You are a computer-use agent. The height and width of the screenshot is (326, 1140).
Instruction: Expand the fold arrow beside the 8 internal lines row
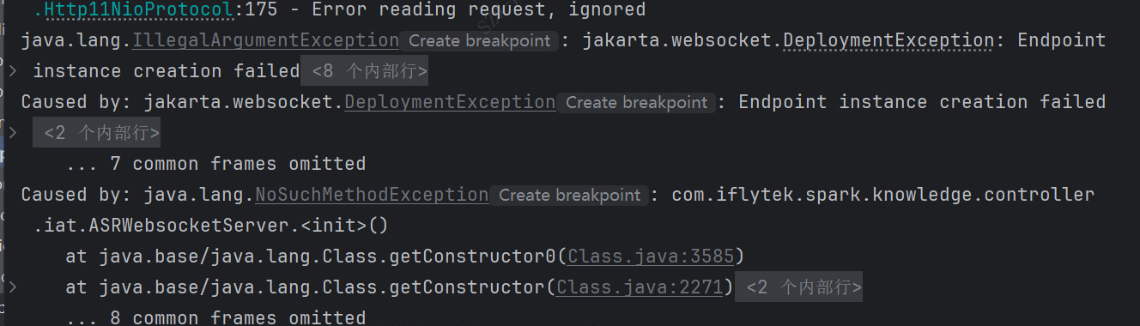12,71
